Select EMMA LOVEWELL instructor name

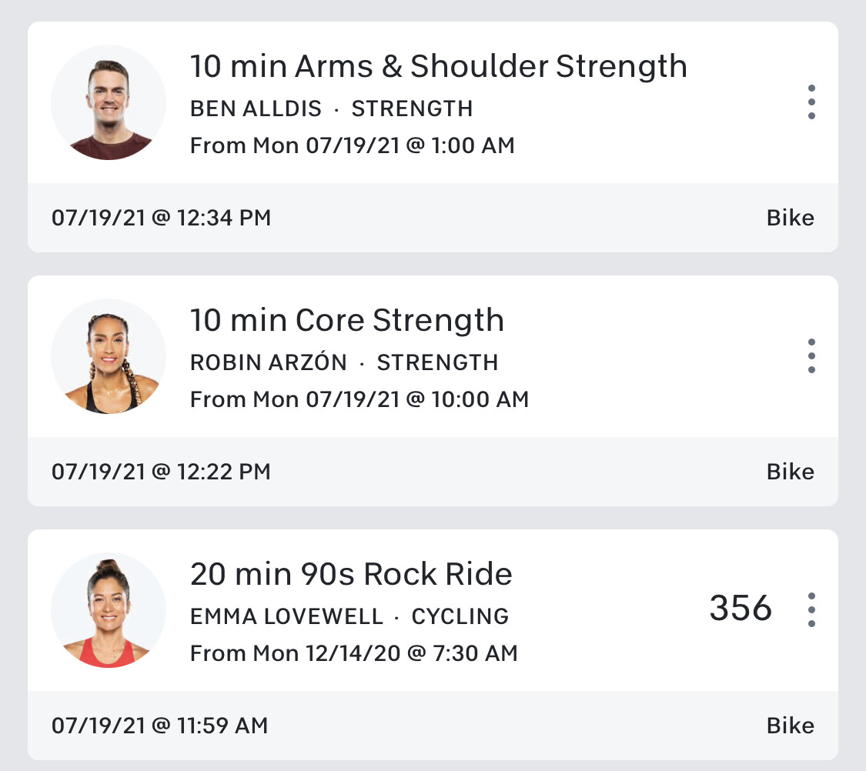[x=286, y=616]
